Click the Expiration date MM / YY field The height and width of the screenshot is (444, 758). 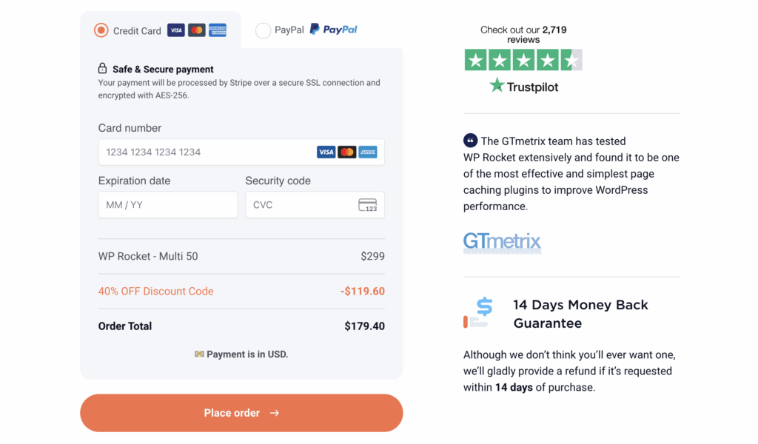coord(167,205)
